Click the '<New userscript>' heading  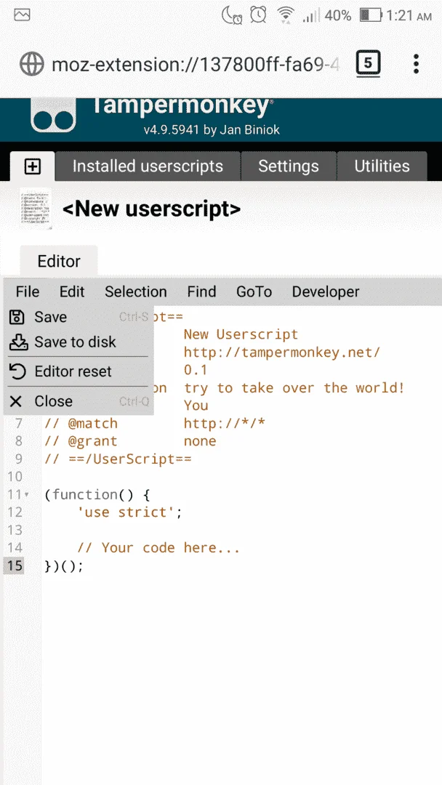pyautogui.click(x=152, y=209)
